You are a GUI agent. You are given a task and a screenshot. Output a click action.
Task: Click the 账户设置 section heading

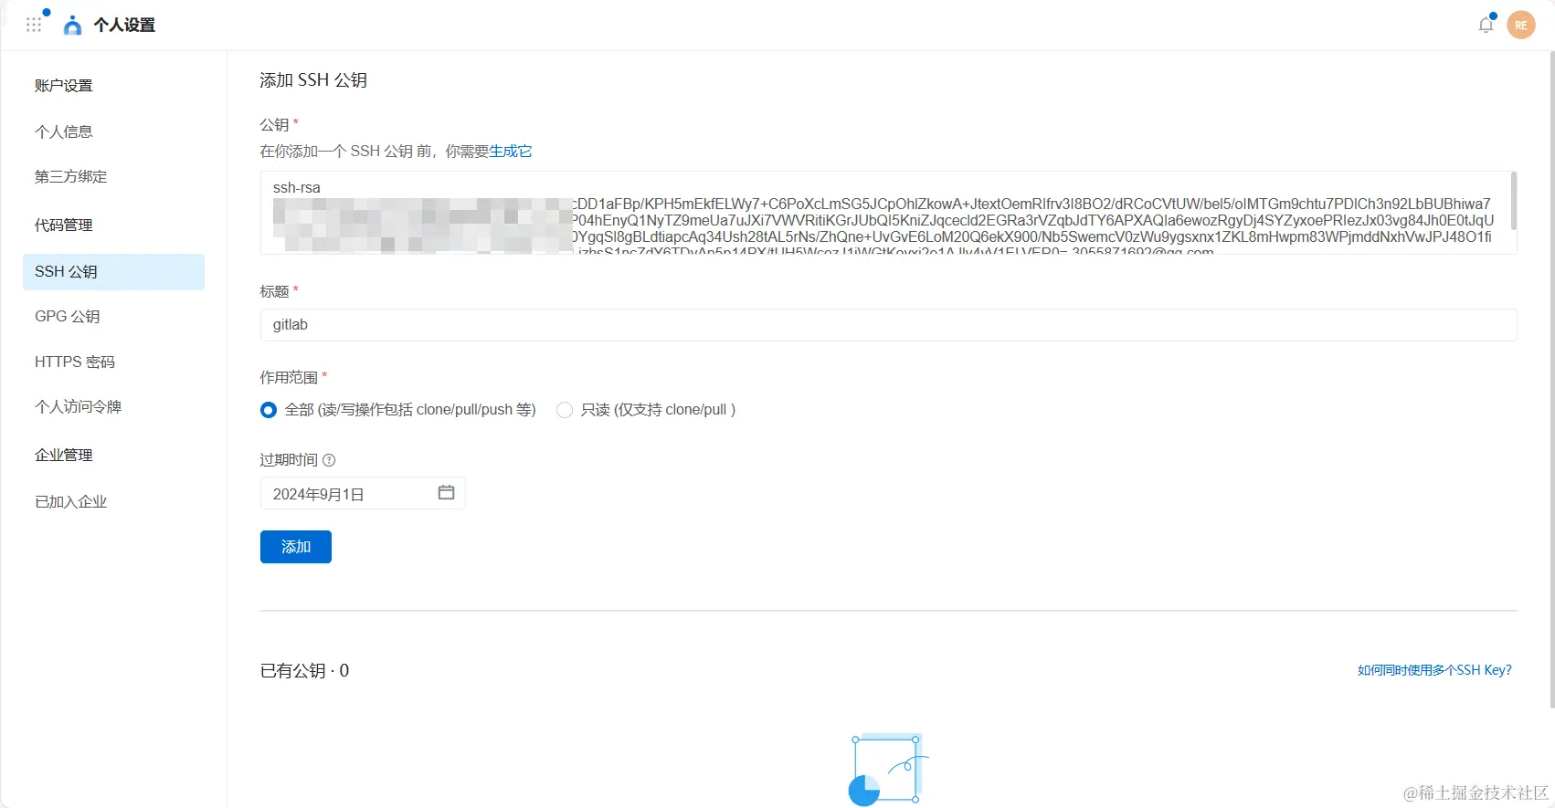64,86
